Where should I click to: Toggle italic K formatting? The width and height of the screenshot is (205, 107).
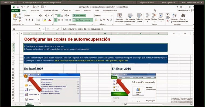(29, 20)
